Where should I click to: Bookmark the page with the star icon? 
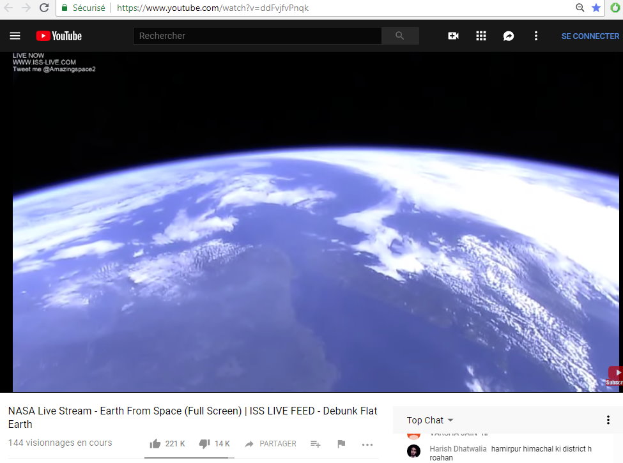point(596,8)
